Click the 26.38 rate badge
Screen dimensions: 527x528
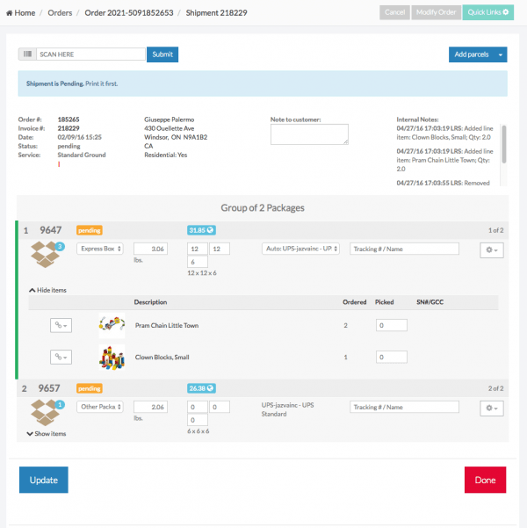(x=201, y=388)
